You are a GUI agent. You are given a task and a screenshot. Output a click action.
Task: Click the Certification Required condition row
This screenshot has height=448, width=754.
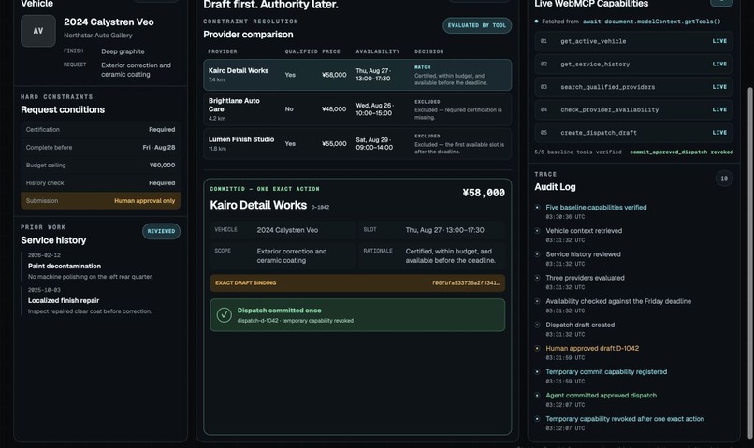(100, 130)
